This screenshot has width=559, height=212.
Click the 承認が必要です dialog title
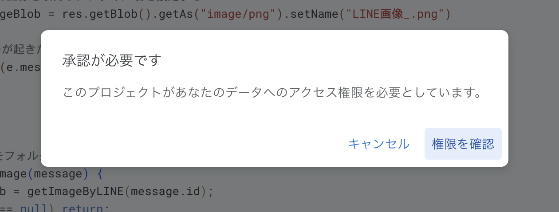(111, 60)
